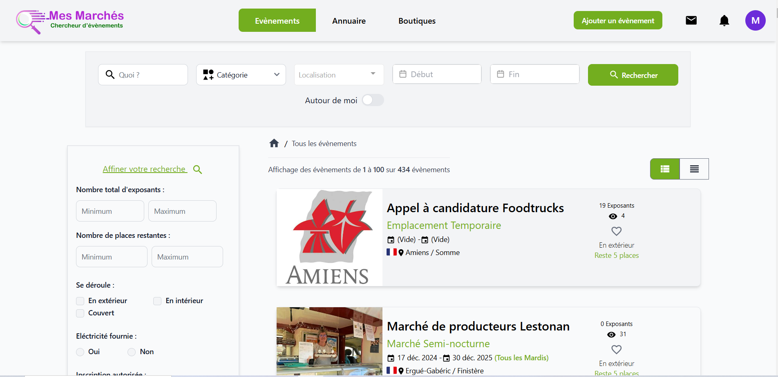Image resolution: width=778 pixels, height=377 pixels.
Task: Switch to the Annuaire tab
Action: [x=349, y=20]
